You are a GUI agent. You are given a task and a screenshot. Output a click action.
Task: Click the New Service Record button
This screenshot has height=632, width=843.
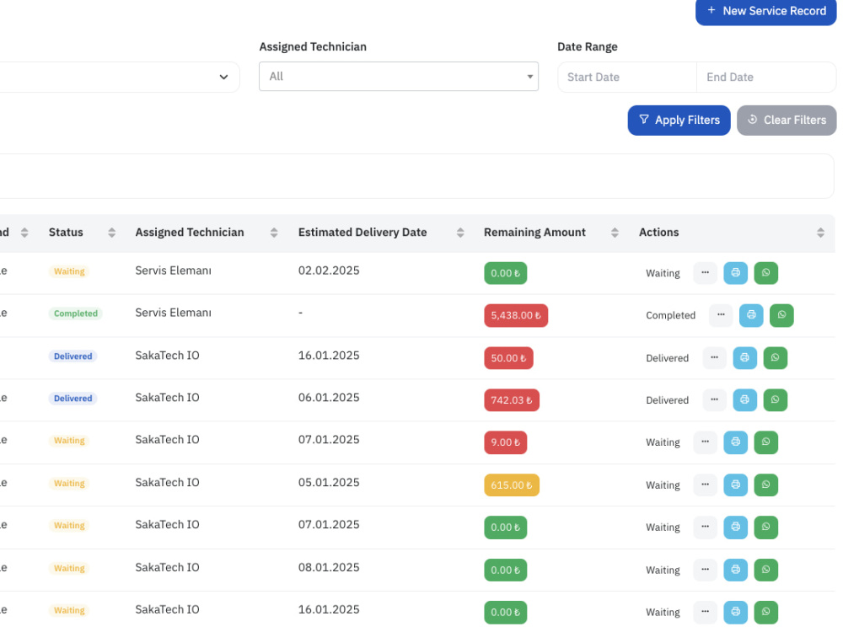coord(765,11)
